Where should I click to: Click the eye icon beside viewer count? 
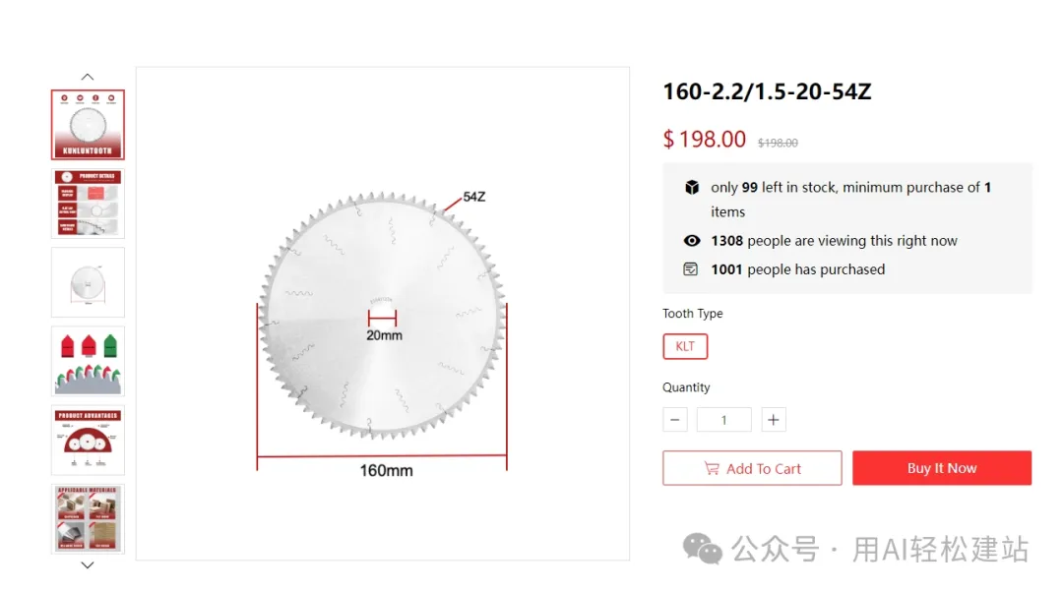pyautogui.click(x=691, y=241)
